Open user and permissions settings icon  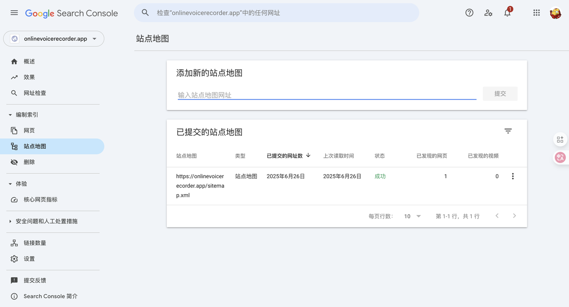point(488,13)
